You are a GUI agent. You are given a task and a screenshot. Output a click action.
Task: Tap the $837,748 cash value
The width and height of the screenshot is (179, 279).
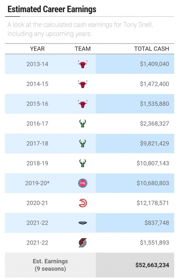[157, 223]
